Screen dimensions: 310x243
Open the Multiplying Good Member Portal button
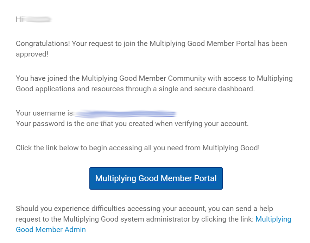coord(156,178)
